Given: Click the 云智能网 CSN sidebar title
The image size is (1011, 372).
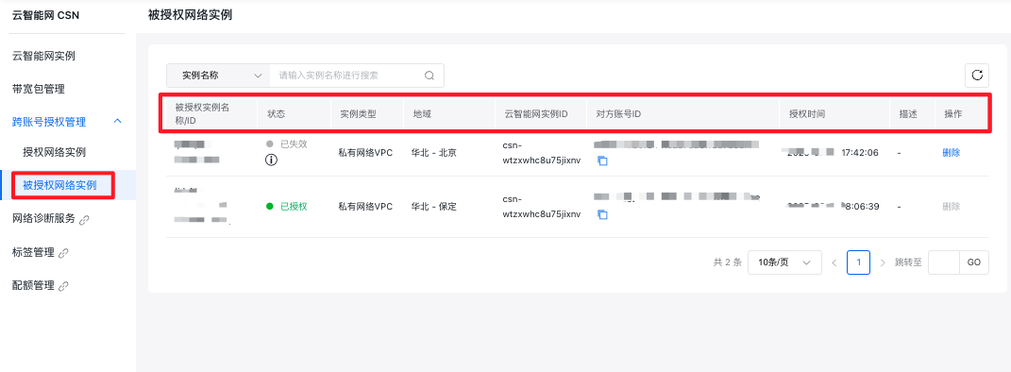Looking at the screenshot, I should coord(45,15).
